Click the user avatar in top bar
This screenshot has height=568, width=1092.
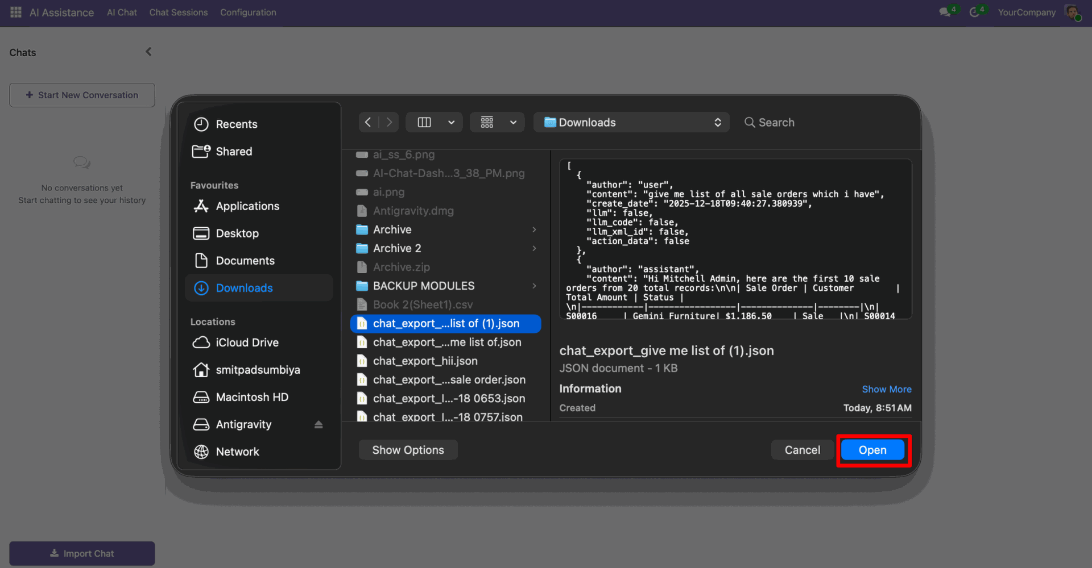click(1072, 12)
